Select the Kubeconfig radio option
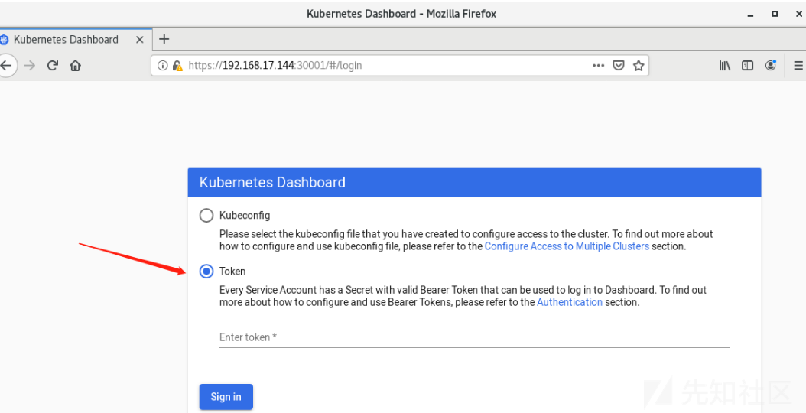Image resolution: width=806 pixels, height=413 pixels. 206,215
